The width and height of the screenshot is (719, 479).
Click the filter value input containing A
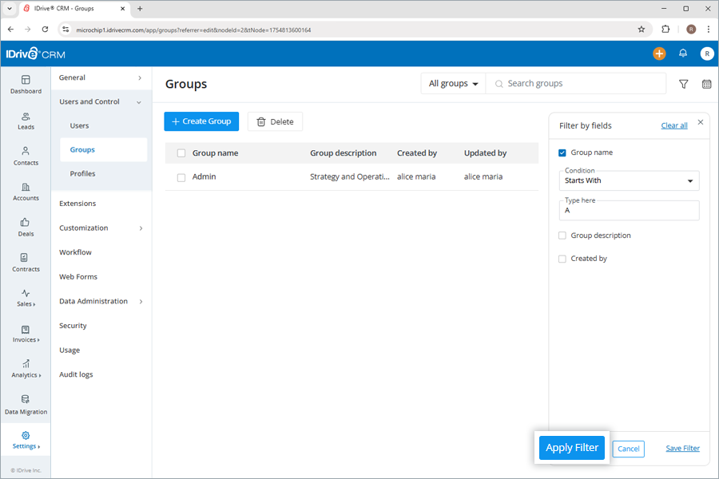(629, 211)
